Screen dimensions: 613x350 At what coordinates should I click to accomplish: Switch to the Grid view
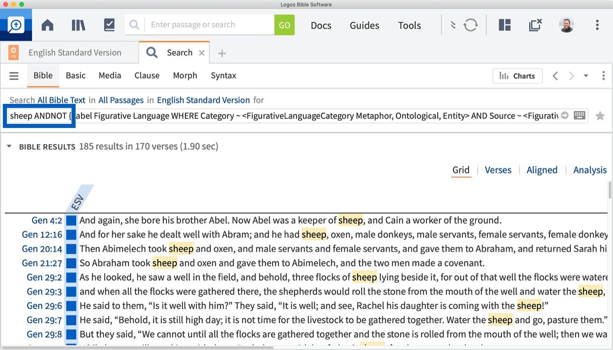[461, 170]
